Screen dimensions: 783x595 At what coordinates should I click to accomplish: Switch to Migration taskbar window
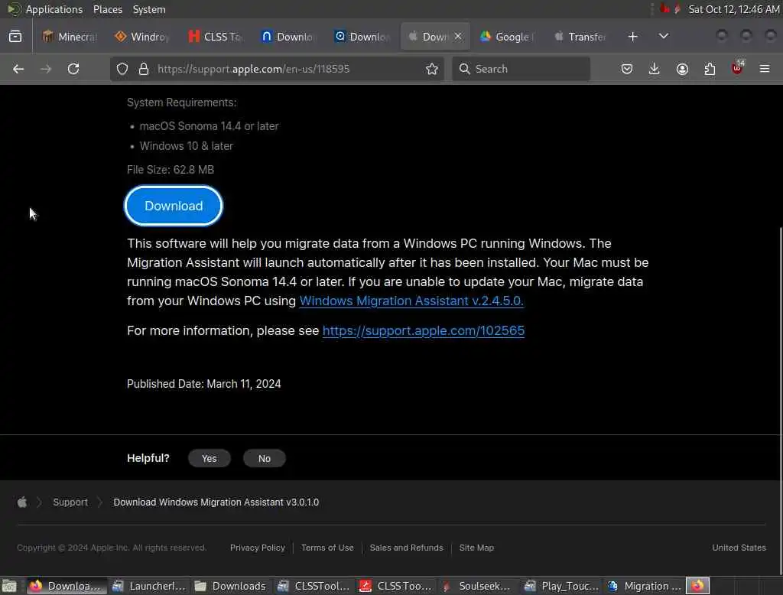(x=644, y=586)
